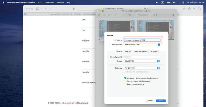Clear the Remote Desktop search field

(x=173, y=15)
